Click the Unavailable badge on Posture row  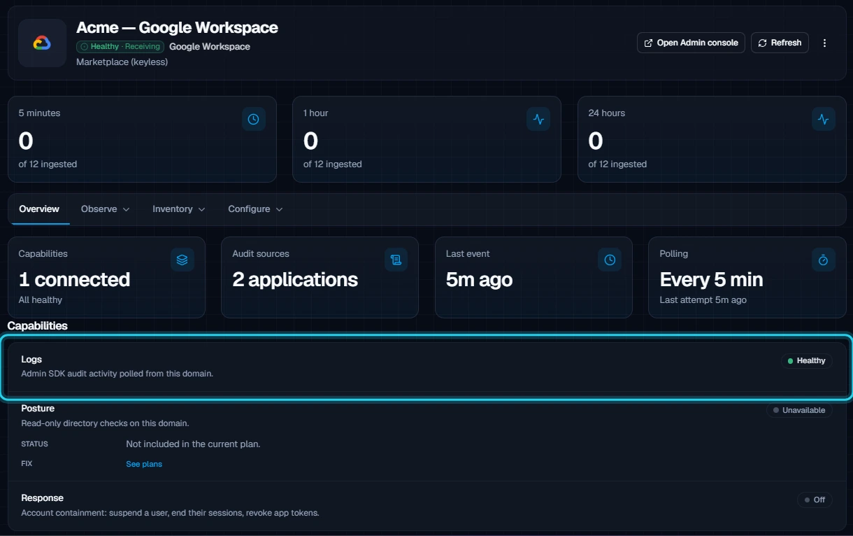click(x=799, y=410)
